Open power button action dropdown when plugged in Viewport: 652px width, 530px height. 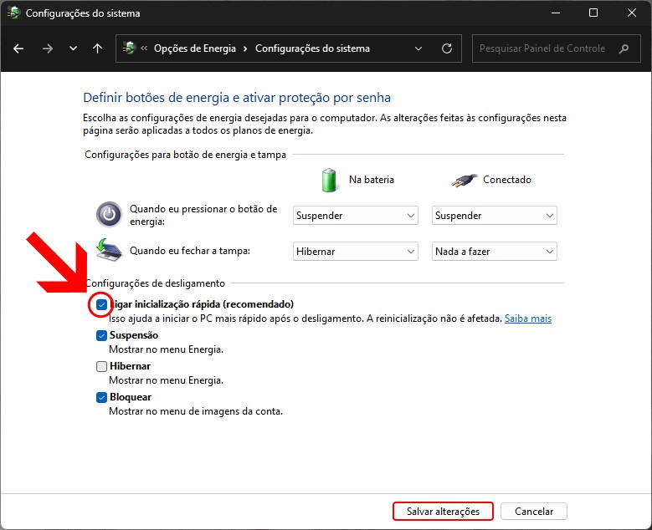[495, 216]
